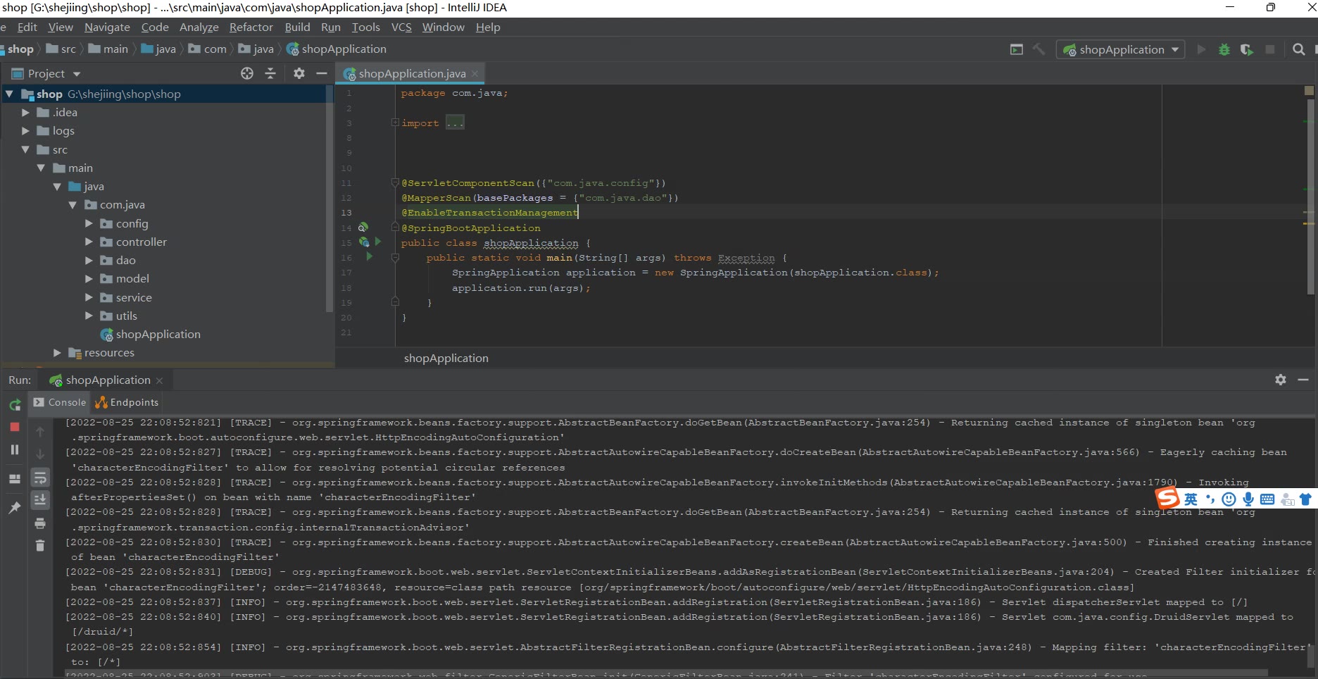Print the console output
1318x679 pixels.
click(40, 523)
